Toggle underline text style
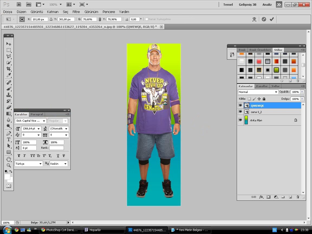This screenshot has height=234, width=312. (58, 156)
